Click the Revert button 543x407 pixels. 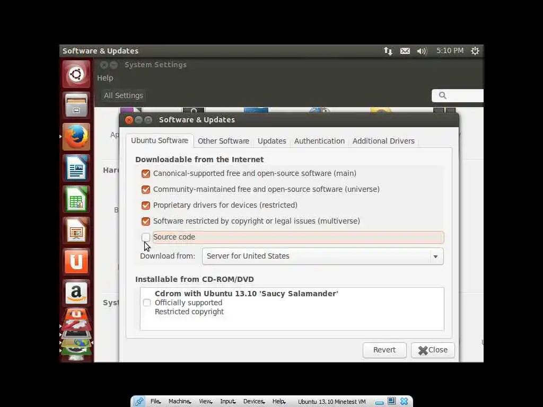point(384,350)
